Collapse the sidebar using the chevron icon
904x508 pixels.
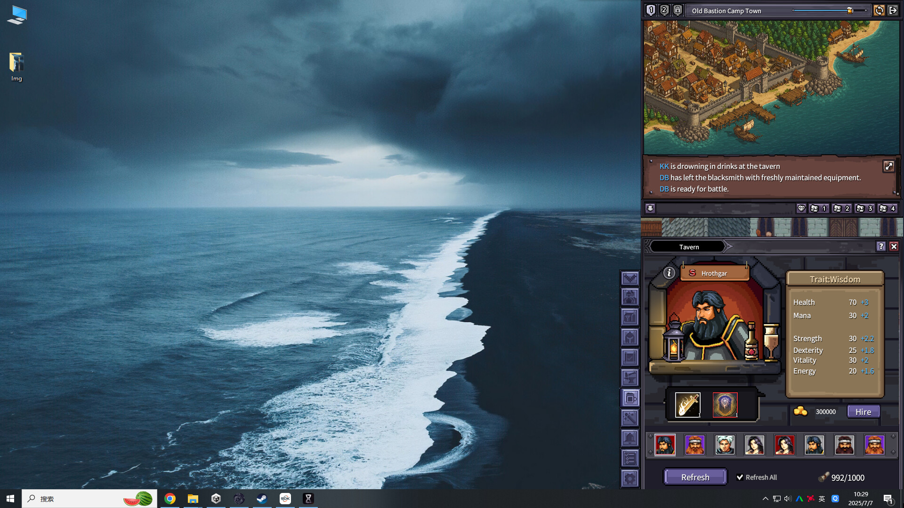tap(630, 278)
